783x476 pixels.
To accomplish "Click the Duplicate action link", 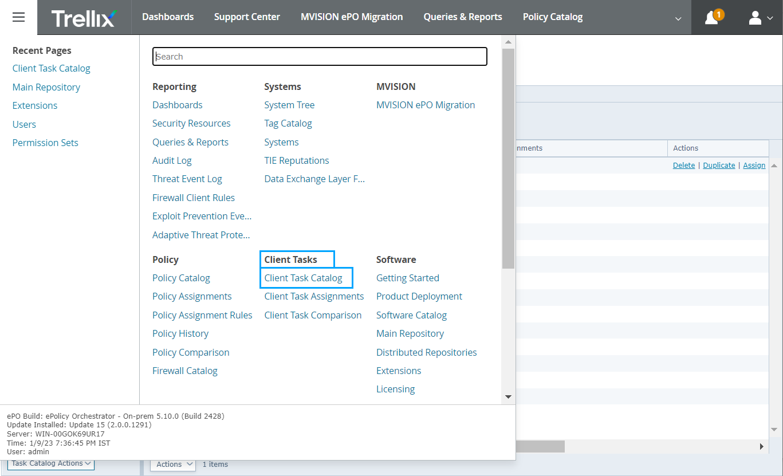I will [x=719, y=165].
